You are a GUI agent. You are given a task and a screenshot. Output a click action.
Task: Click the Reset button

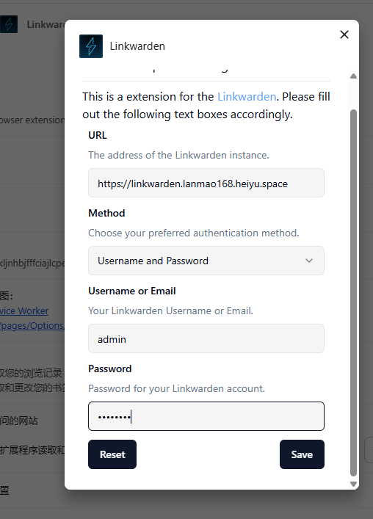pos(112,454)
